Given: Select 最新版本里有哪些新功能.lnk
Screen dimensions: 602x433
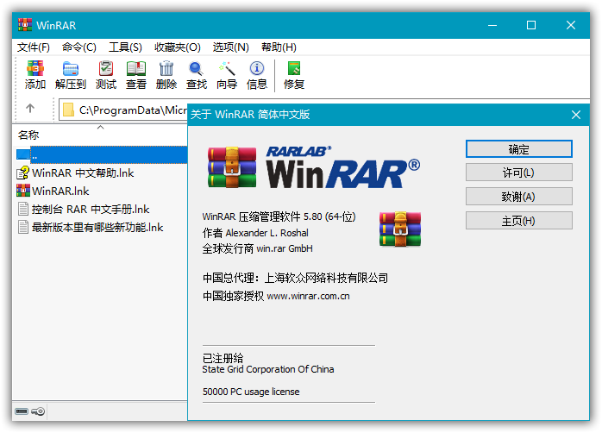Looking at the screenshot, I should tap(97, 227).
